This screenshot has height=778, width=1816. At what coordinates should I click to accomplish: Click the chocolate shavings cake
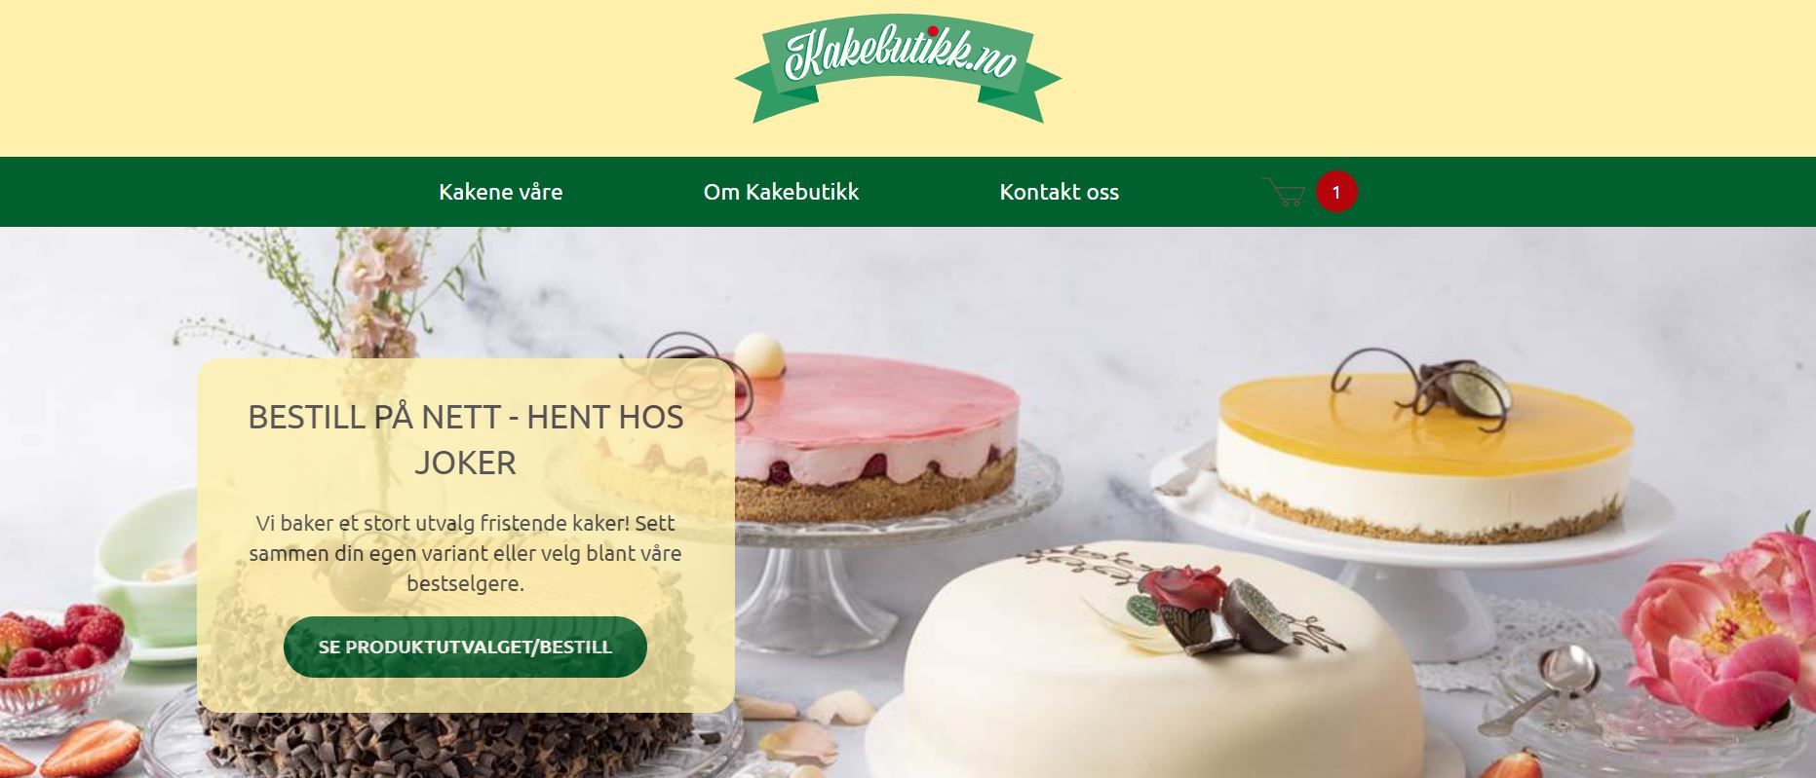[x=439, y=745]
